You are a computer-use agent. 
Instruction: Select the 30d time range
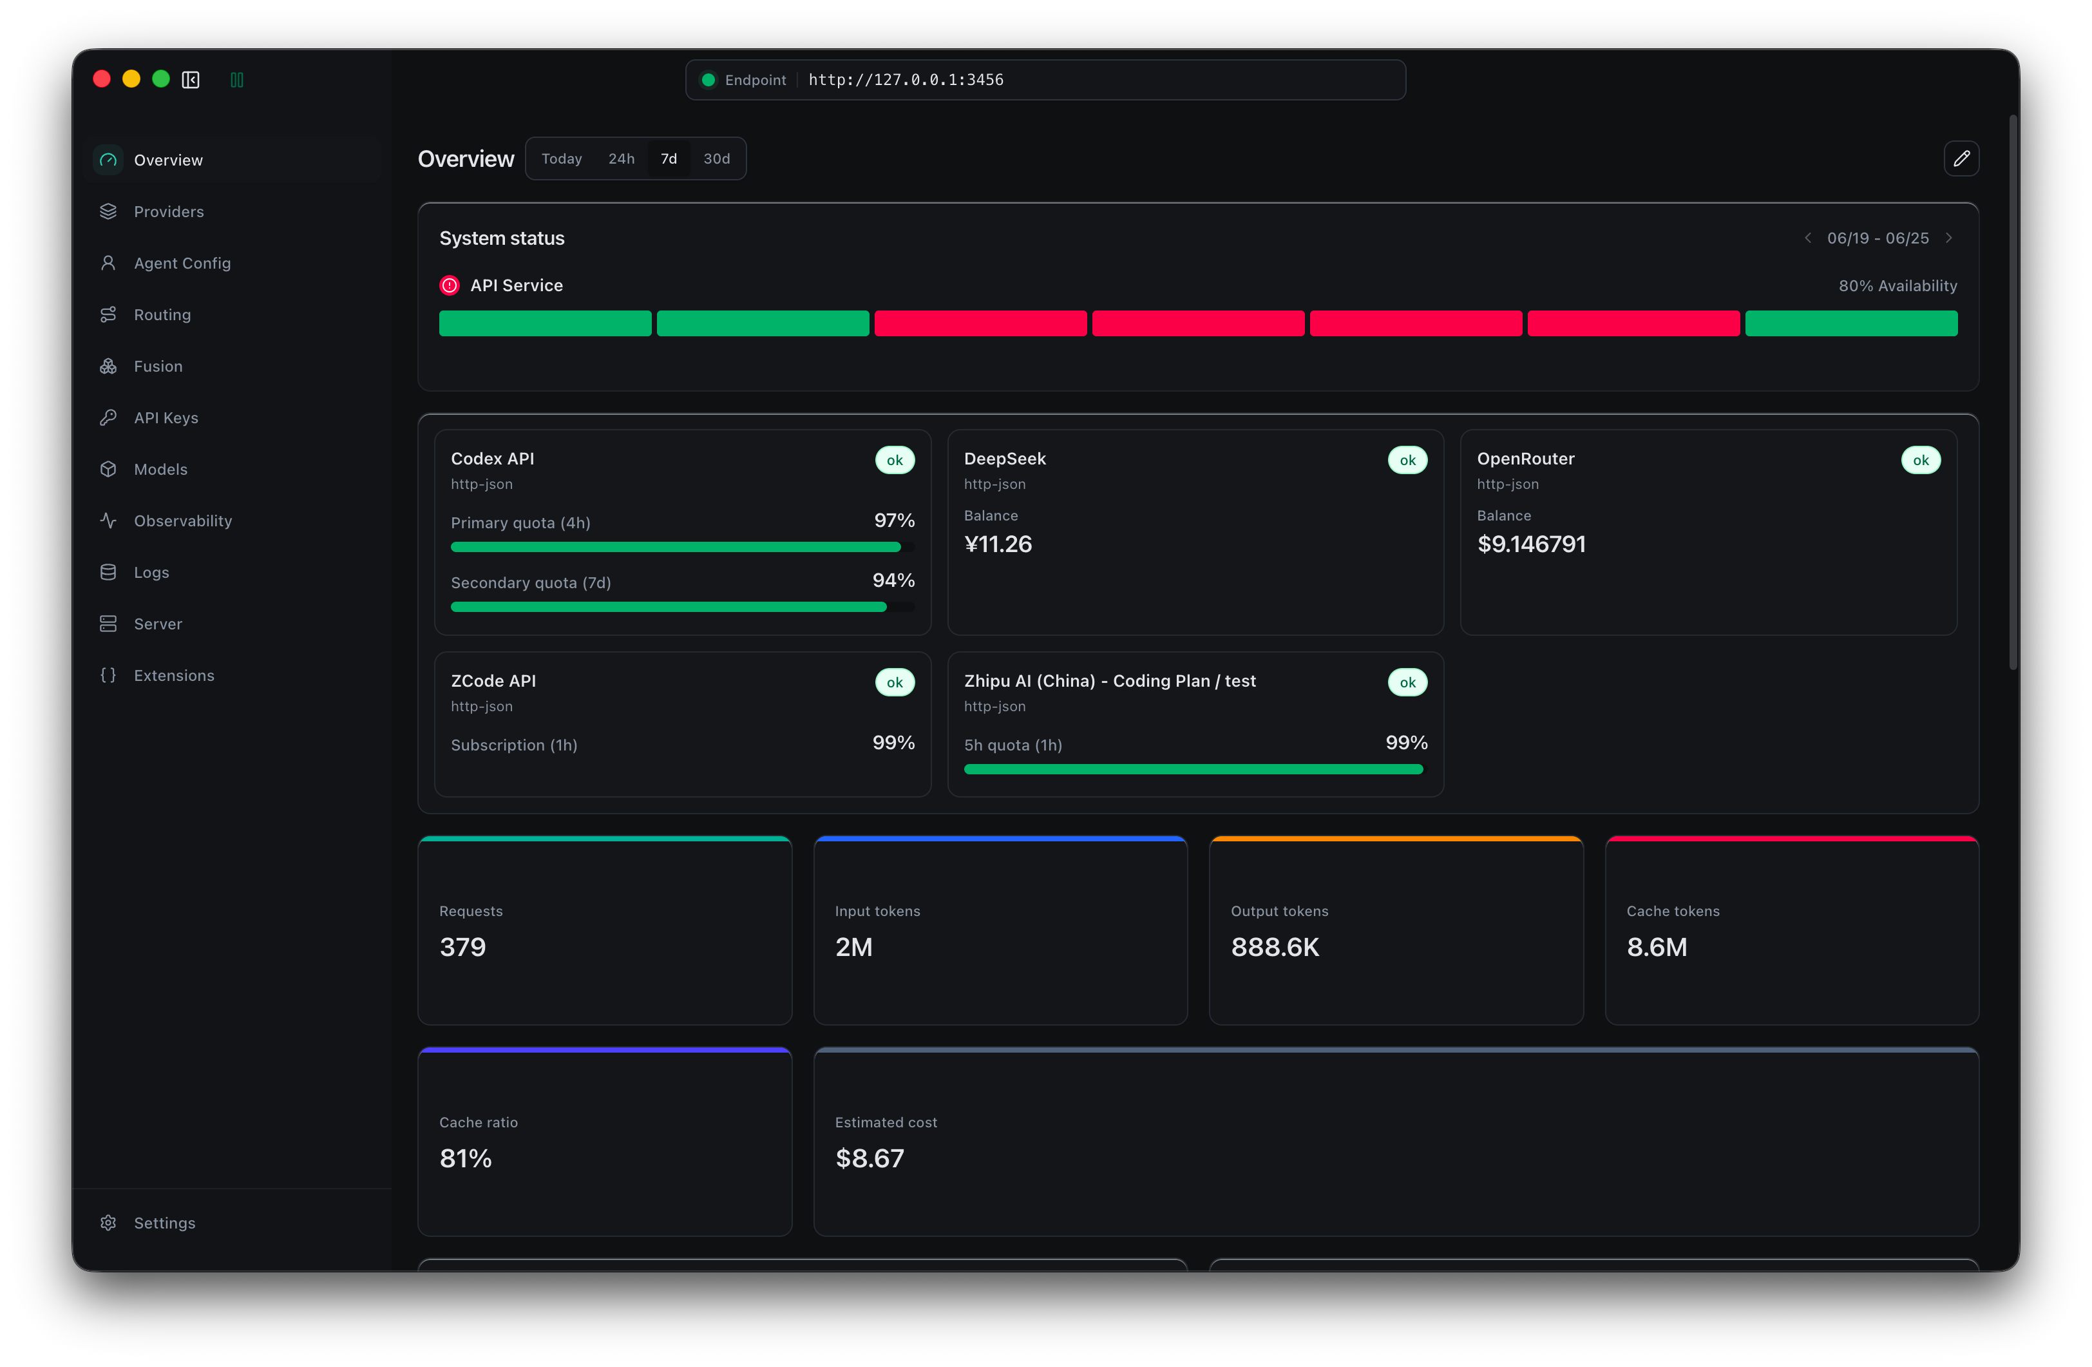pos(716,158)
